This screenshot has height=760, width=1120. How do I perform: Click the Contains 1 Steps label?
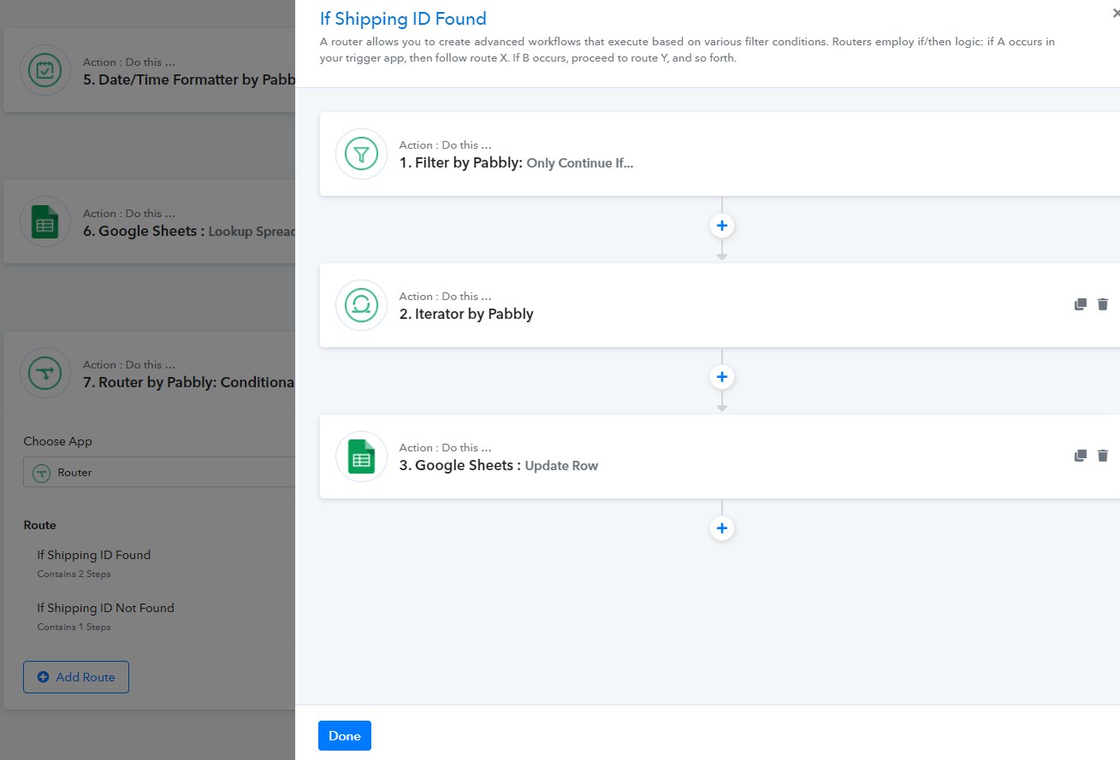pos(74,627)
